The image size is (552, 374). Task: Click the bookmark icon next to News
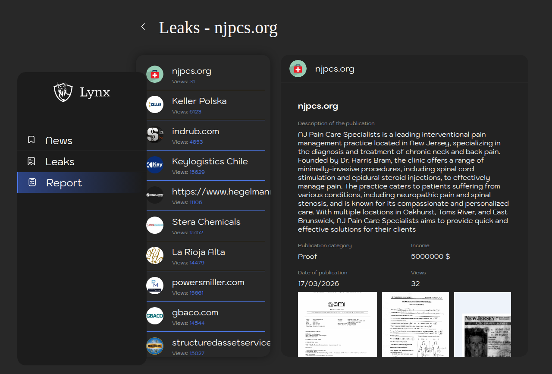point(31,140)
